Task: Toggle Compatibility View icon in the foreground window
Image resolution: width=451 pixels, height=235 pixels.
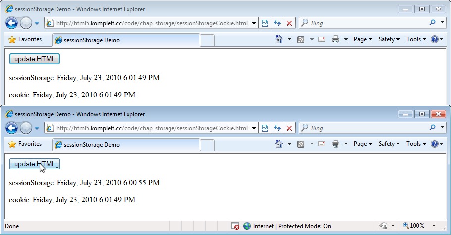Action: pyautogui.click(x=265, y=128)
